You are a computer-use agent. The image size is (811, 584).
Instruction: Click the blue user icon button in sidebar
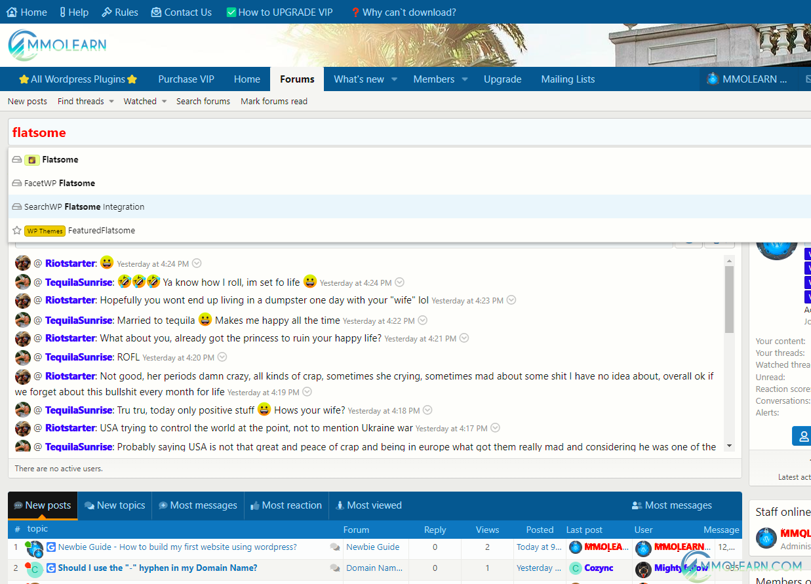(x=801, y=436)
